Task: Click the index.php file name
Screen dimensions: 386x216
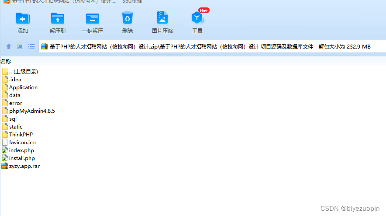Action: 22,151
